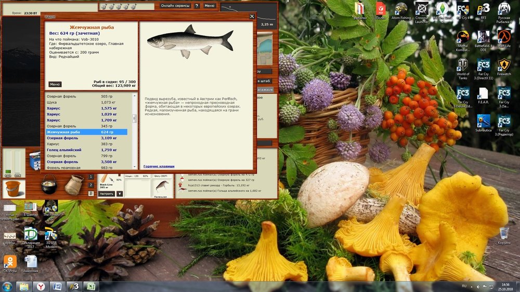Click the burlap sack icon
520x292 pixels.
click(75, 184)
